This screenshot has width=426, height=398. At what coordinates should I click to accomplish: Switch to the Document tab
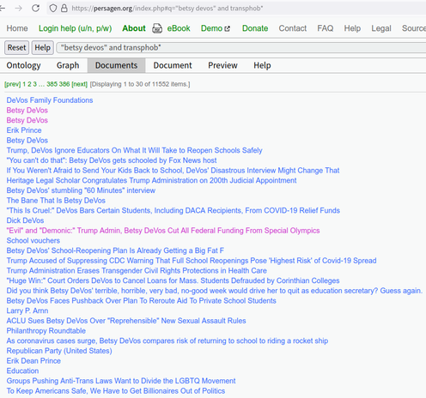coord(173,65)
